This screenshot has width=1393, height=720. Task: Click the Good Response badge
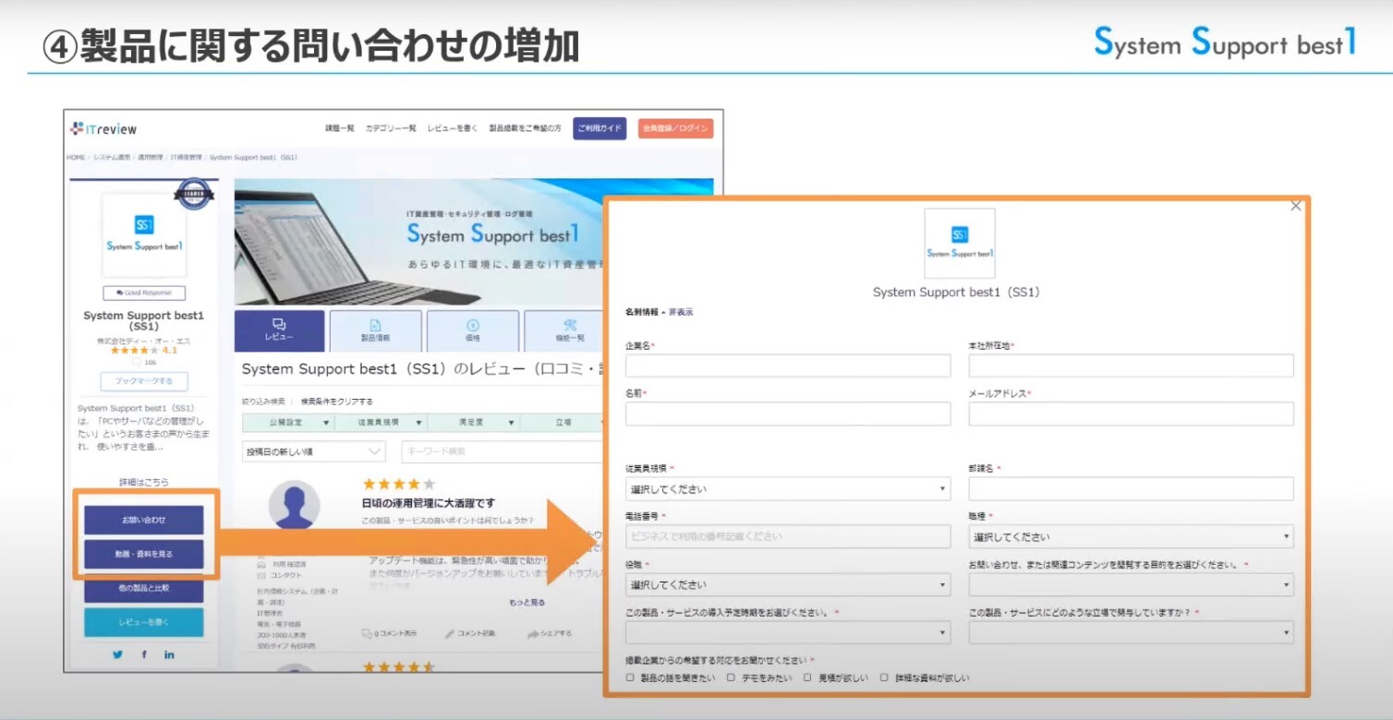pos(144,293)
